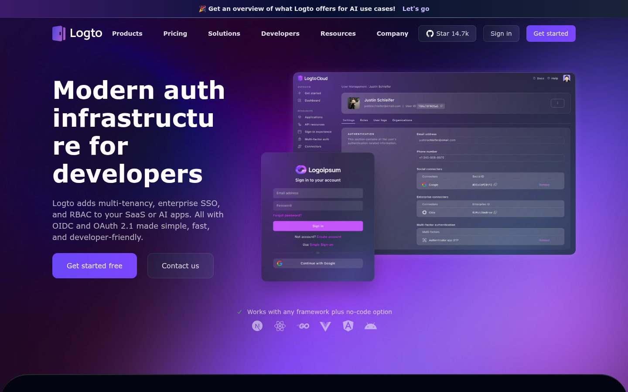
Task: Click the Get started free button
Action: pos(95,266)
